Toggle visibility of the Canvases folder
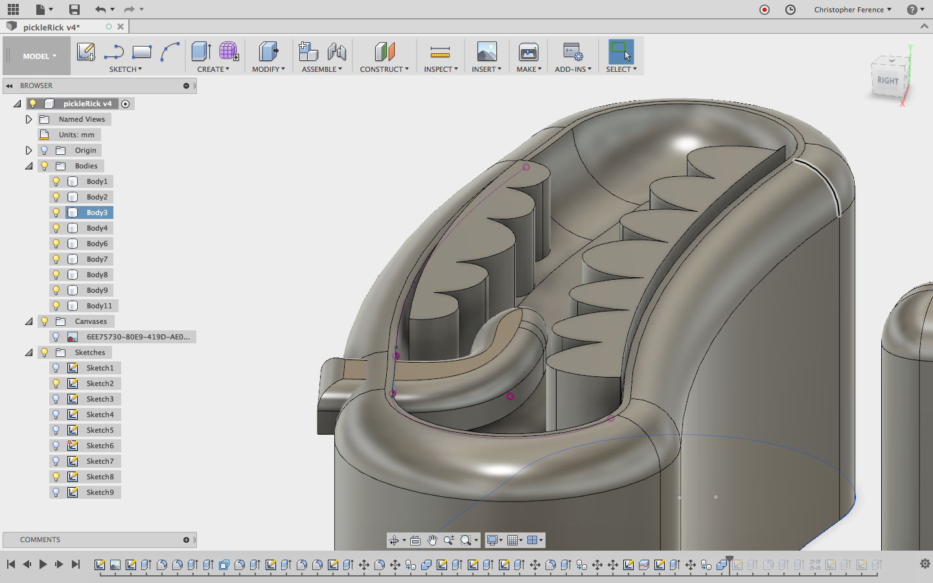933x583 pixels. point(44,321)
